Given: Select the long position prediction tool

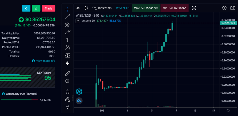Looking at the screenshot, I should (x=67, y=56).
